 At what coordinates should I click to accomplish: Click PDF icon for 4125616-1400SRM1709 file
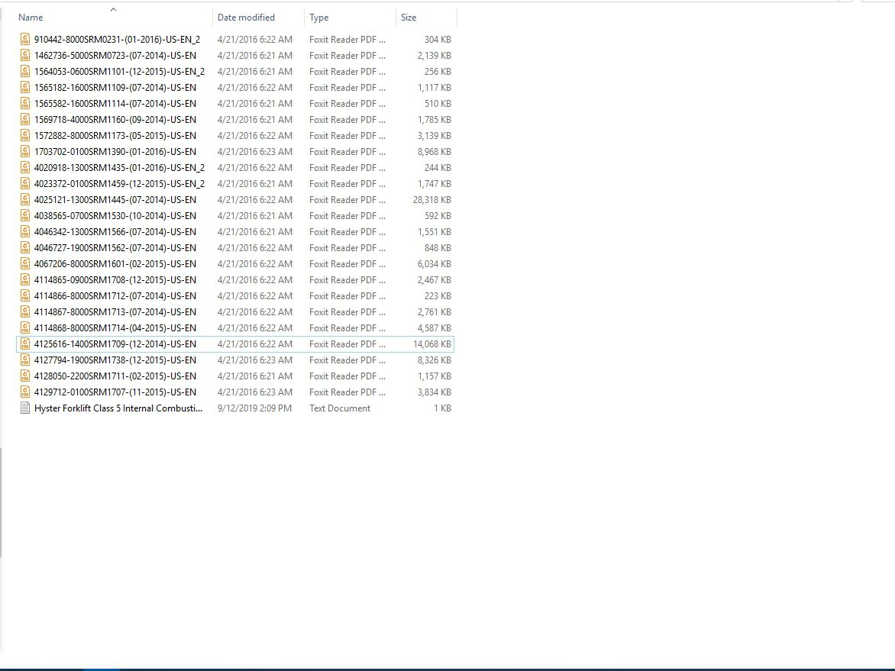tap(25, 344)
